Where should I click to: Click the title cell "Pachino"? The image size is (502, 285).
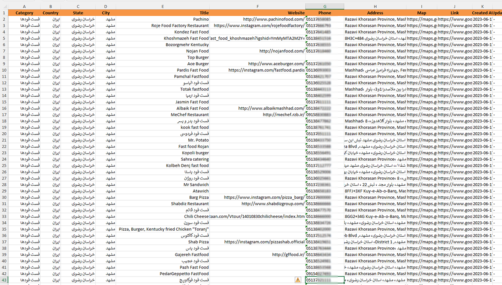pos(163,19)
